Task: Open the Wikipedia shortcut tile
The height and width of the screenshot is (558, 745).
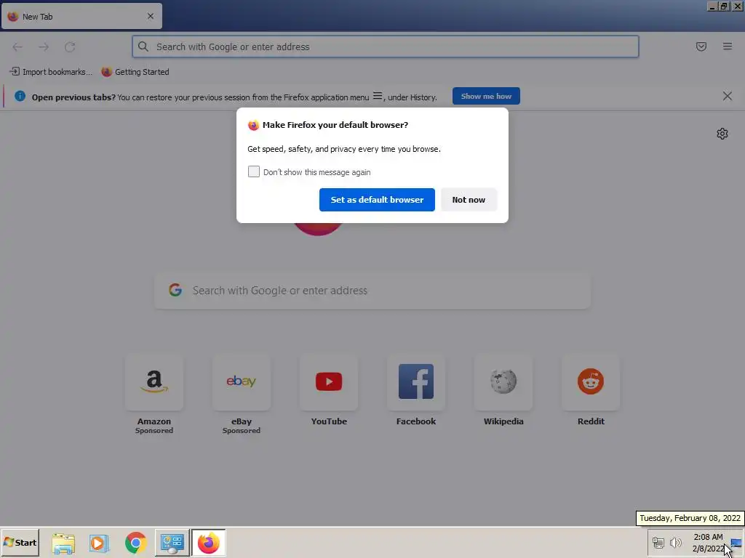Action: click(x=503, y=382)
